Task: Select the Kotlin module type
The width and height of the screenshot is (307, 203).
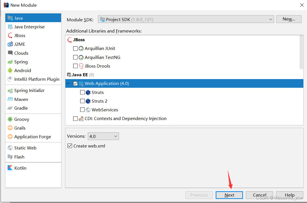Action: click(33, 168)
